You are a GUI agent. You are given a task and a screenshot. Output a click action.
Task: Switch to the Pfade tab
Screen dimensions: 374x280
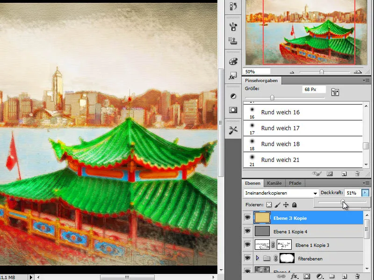click(295, 183)
